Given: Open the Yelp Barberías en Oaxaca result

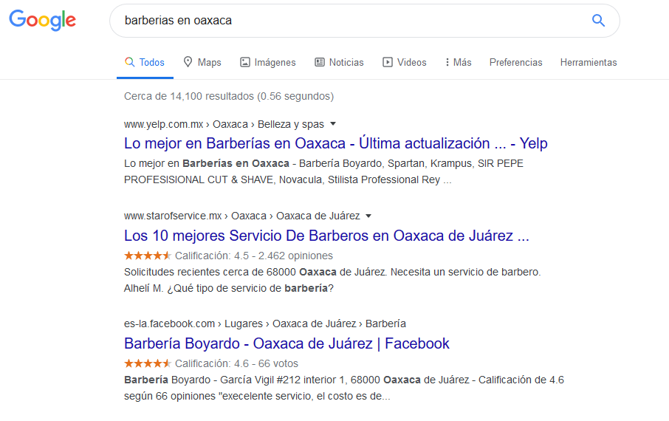Looking at the screenshot, I should pyautogui.click(x=336, y=143).
